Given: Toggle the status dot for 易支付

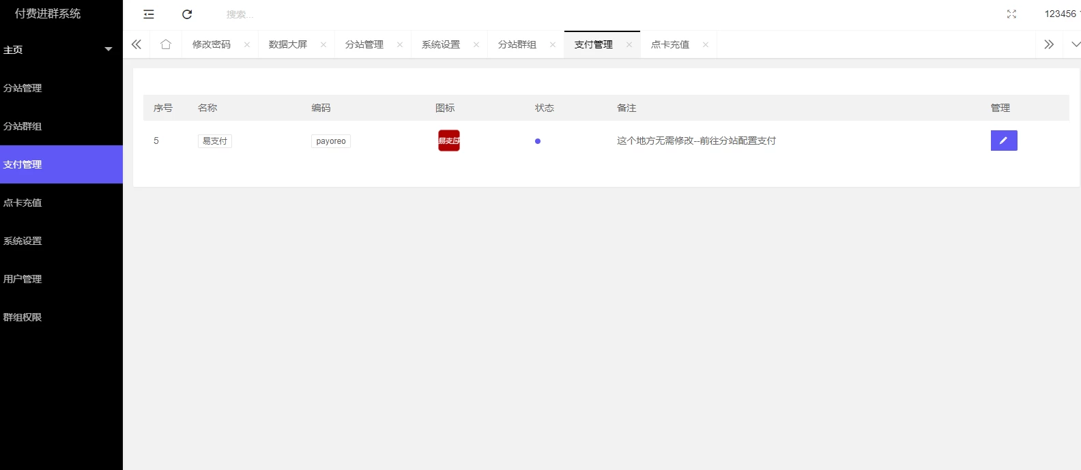Looking at the screenshot, I should 538,141.
